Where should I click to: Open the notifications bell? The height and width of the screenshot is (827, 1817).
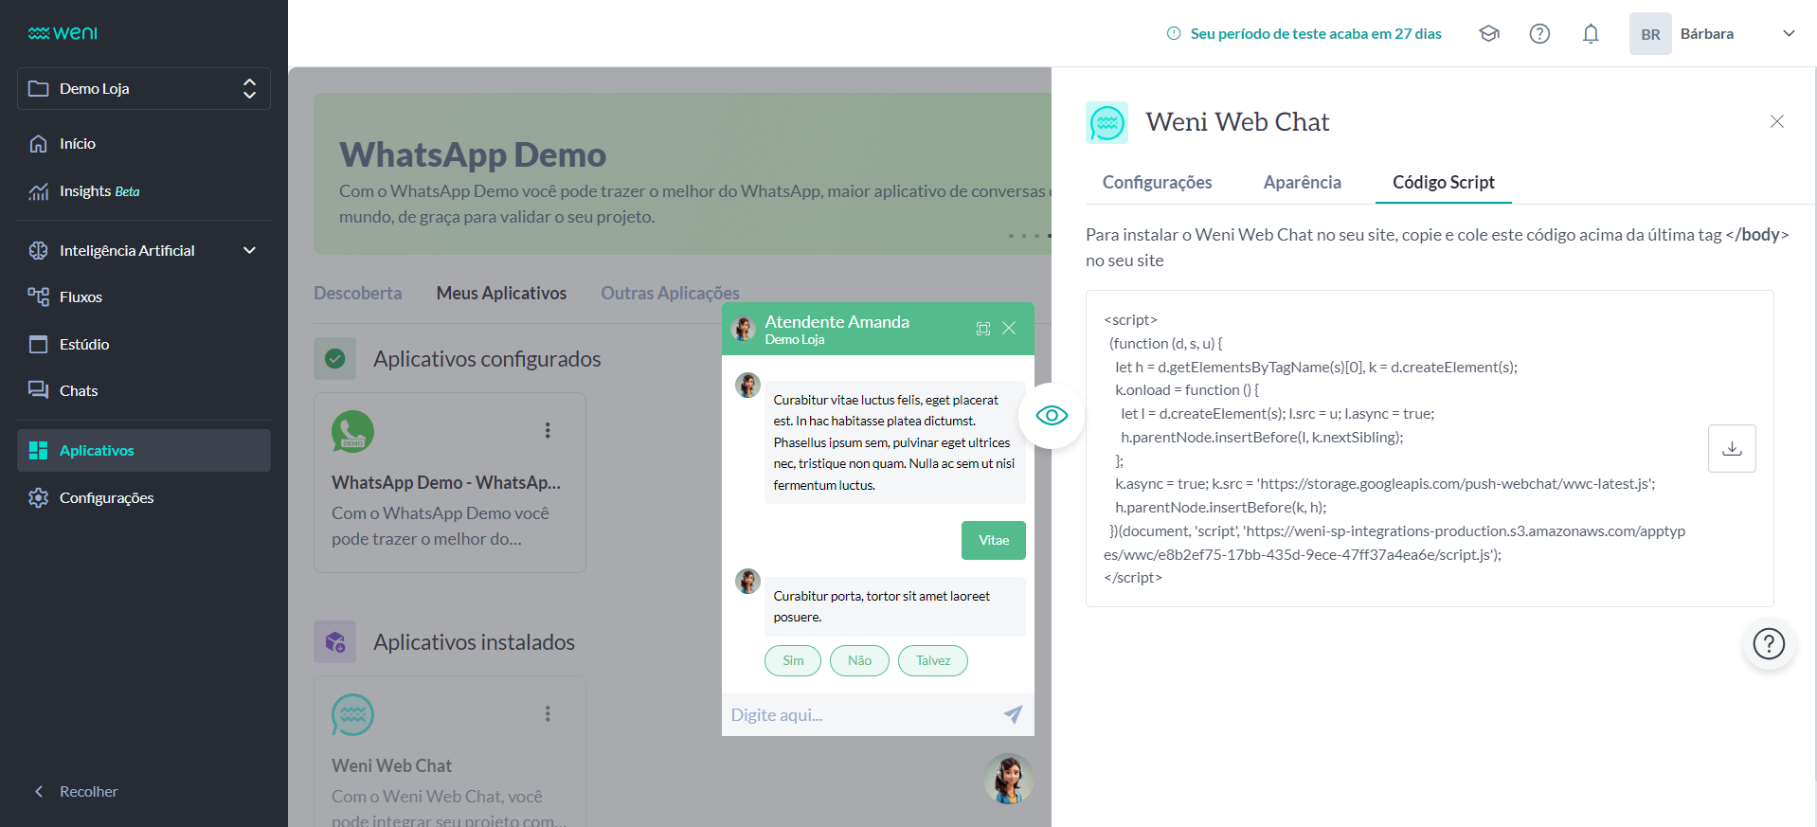coord(1591,34)
